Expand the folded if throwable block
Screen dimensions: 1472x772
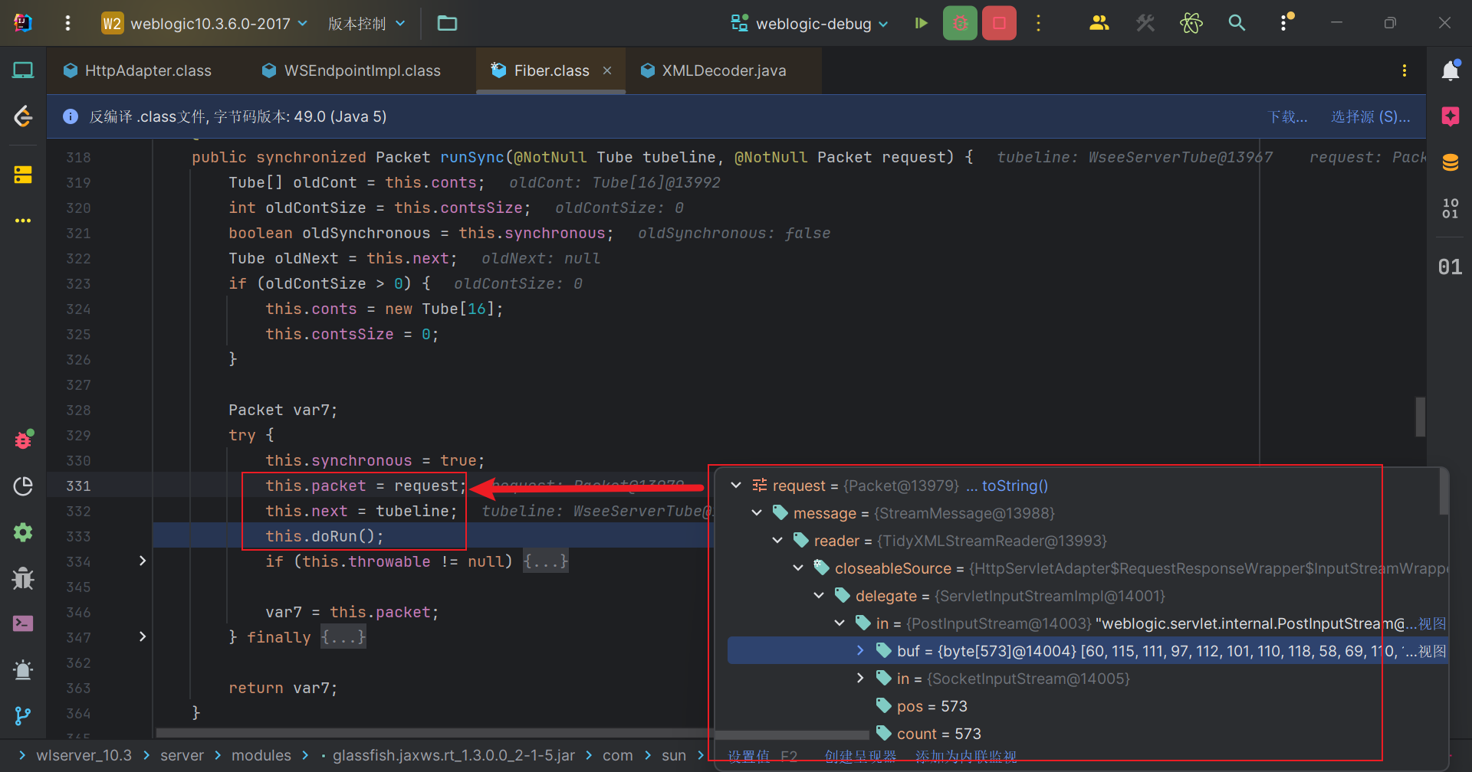point(143,561)
